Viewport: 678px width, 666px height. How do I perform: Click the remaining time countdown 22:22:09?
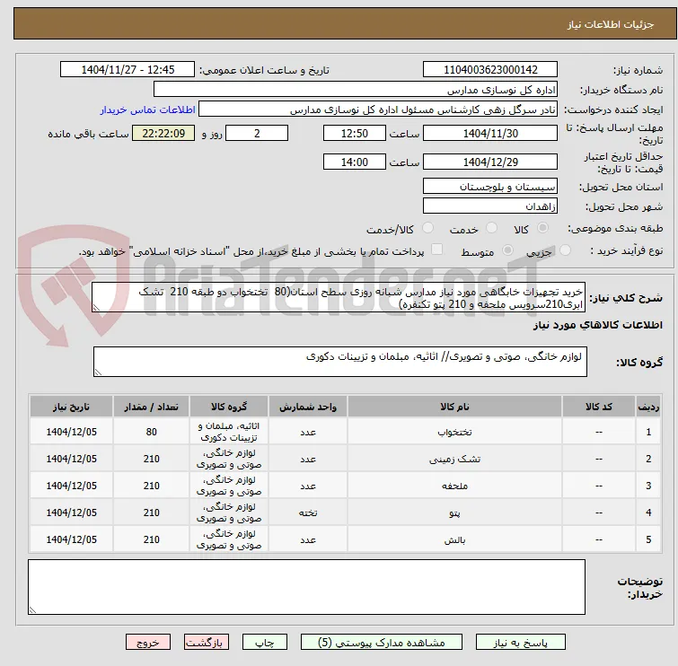tap(163, 133)
